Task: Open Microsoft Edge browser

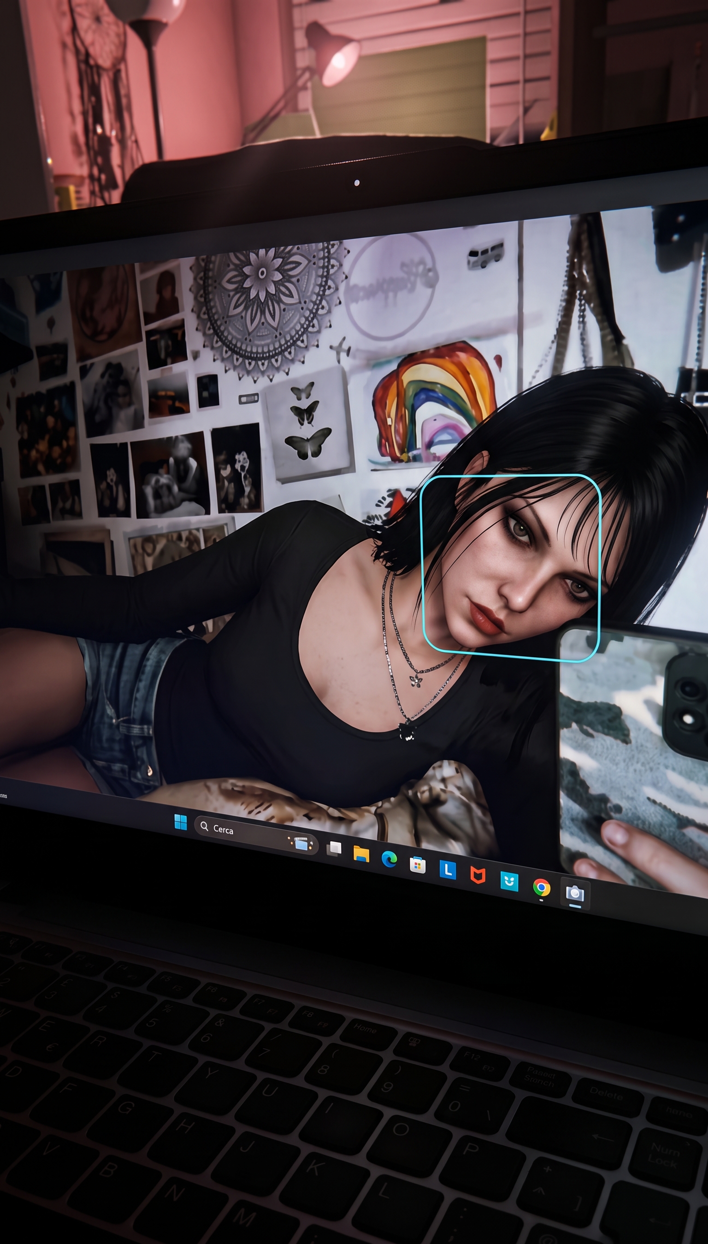Action: point(389,859)
